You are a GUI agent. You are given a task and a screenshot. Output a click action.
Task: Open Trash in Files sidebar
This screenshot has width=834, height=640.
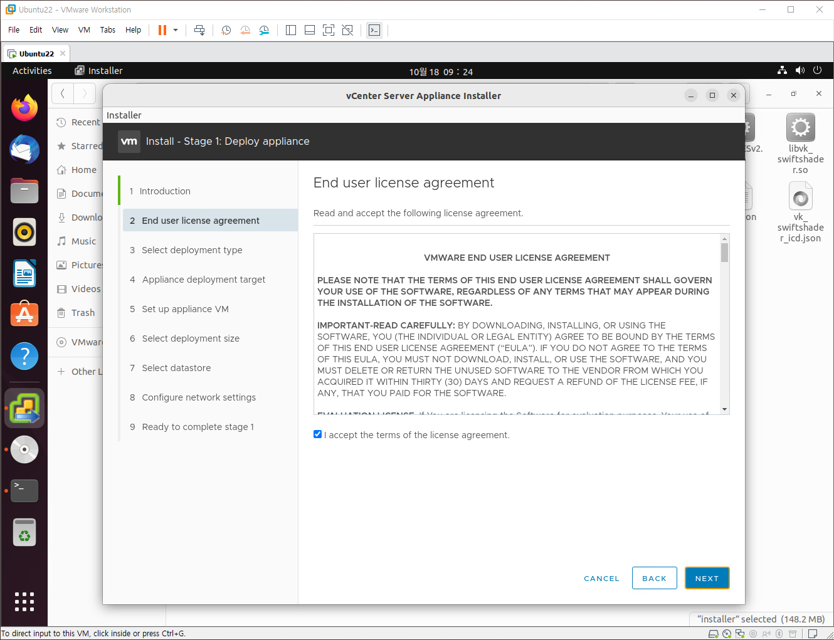[x=75, y=313]
